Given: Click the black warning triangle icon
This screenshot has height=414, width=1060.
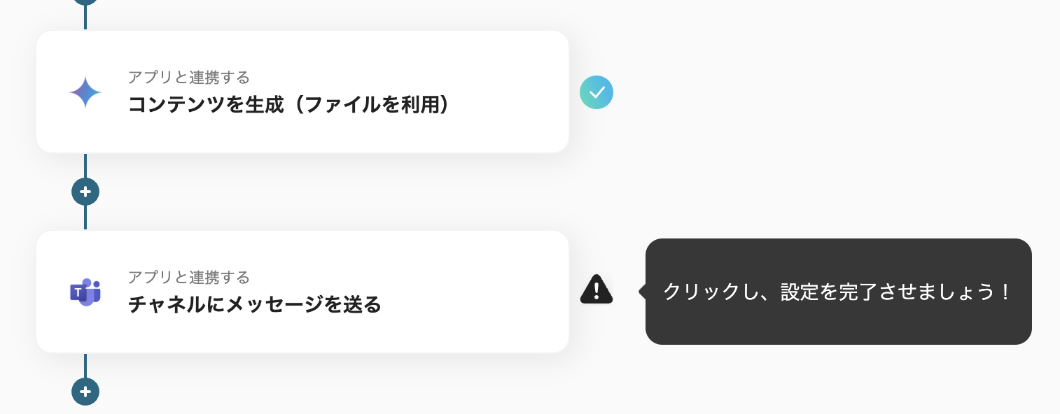Looking at the screenshot, I should pos(597,290).
